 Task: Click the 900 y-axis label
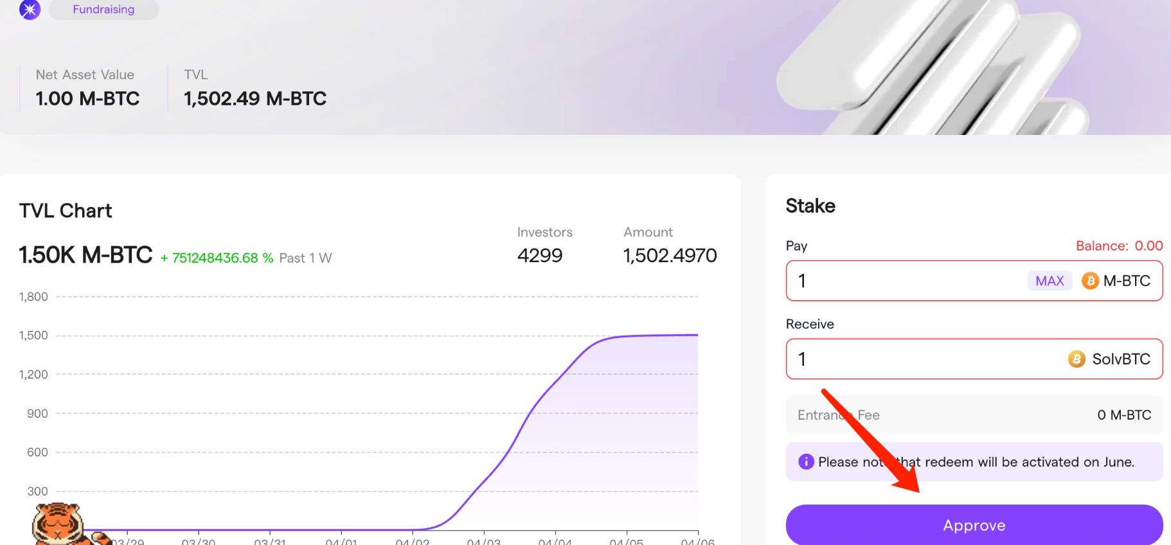tap(37, 413)
